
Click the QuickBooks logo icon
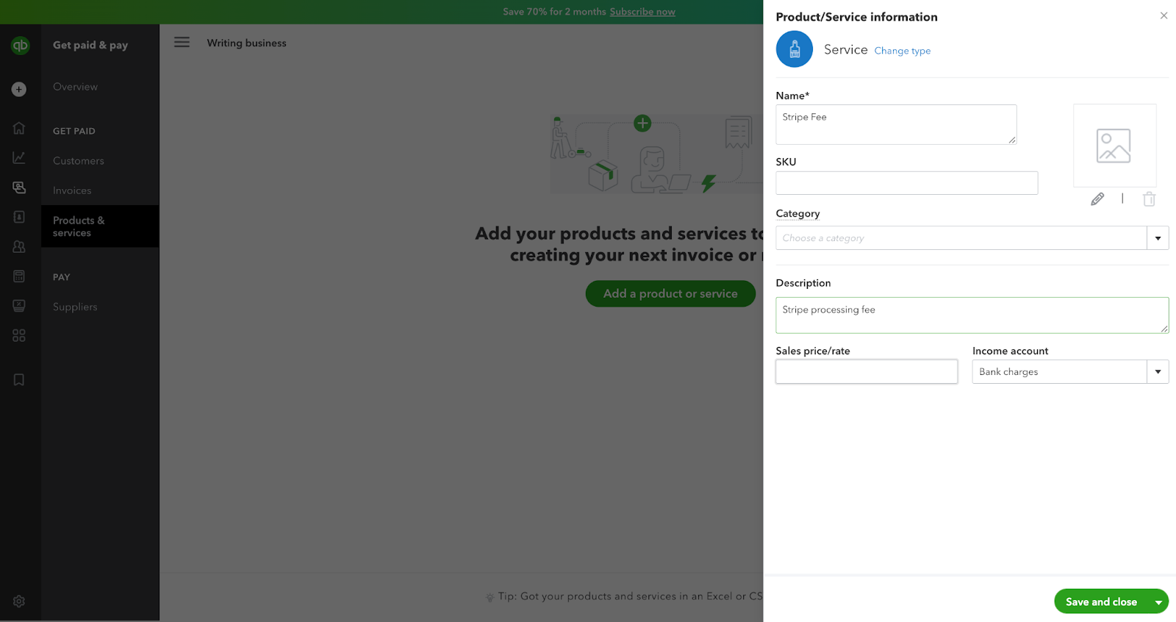coord(20,46)
